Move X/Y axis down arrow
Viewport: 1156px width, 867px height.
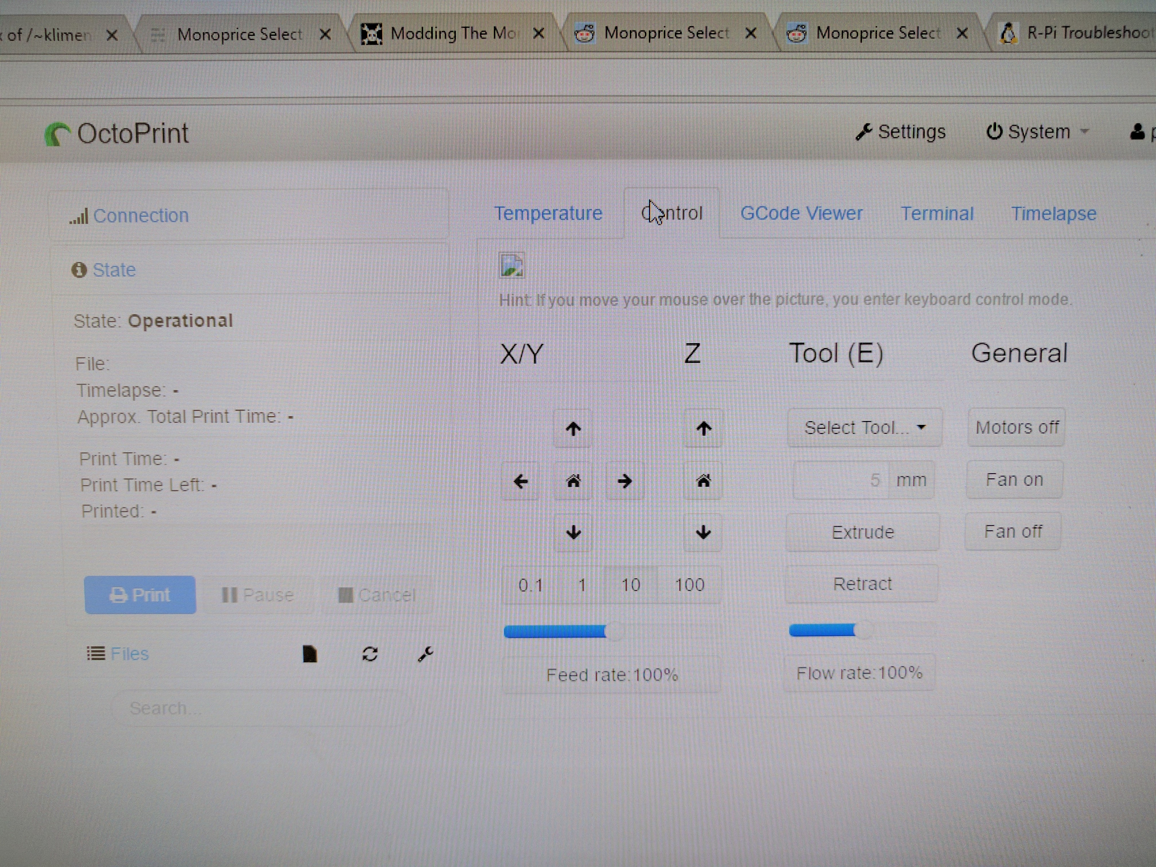[x=573, y=532]
